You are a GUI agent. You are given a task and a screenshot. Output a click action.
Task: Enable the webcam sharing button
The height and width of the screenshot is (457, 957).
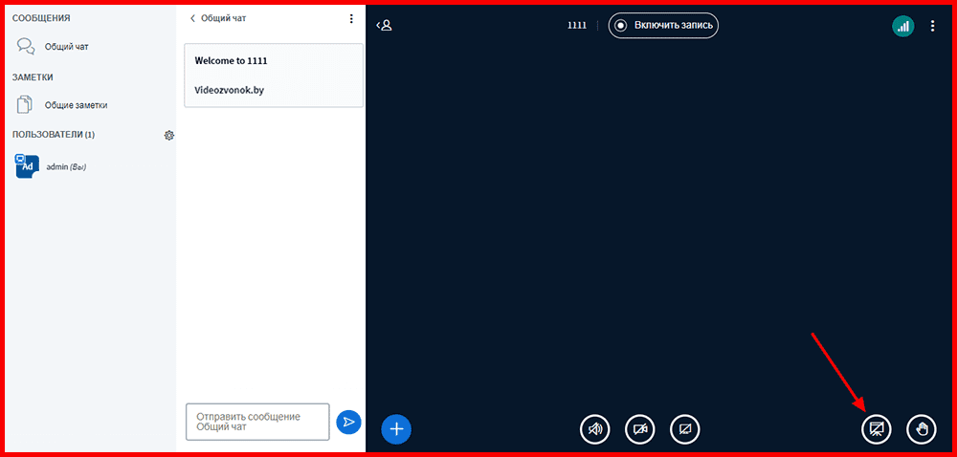point(639,429)
